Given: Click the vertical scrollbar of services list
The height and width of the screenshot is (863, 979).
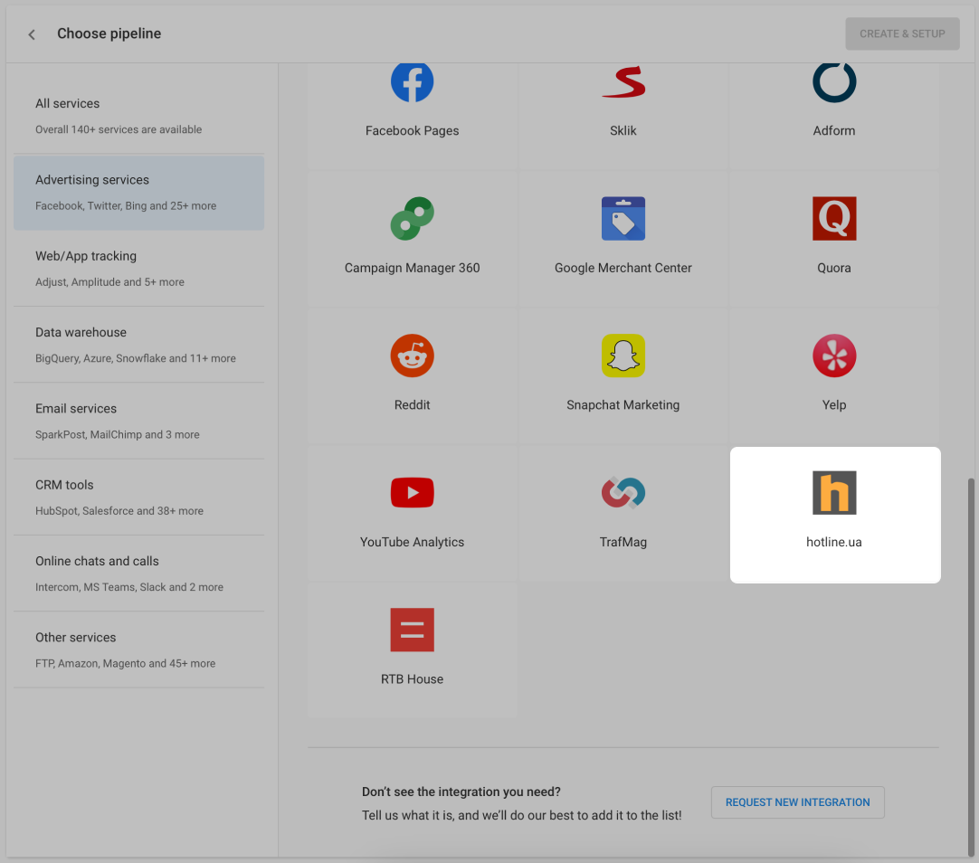Looking at the screenshot, I should [x=970, y=667].
